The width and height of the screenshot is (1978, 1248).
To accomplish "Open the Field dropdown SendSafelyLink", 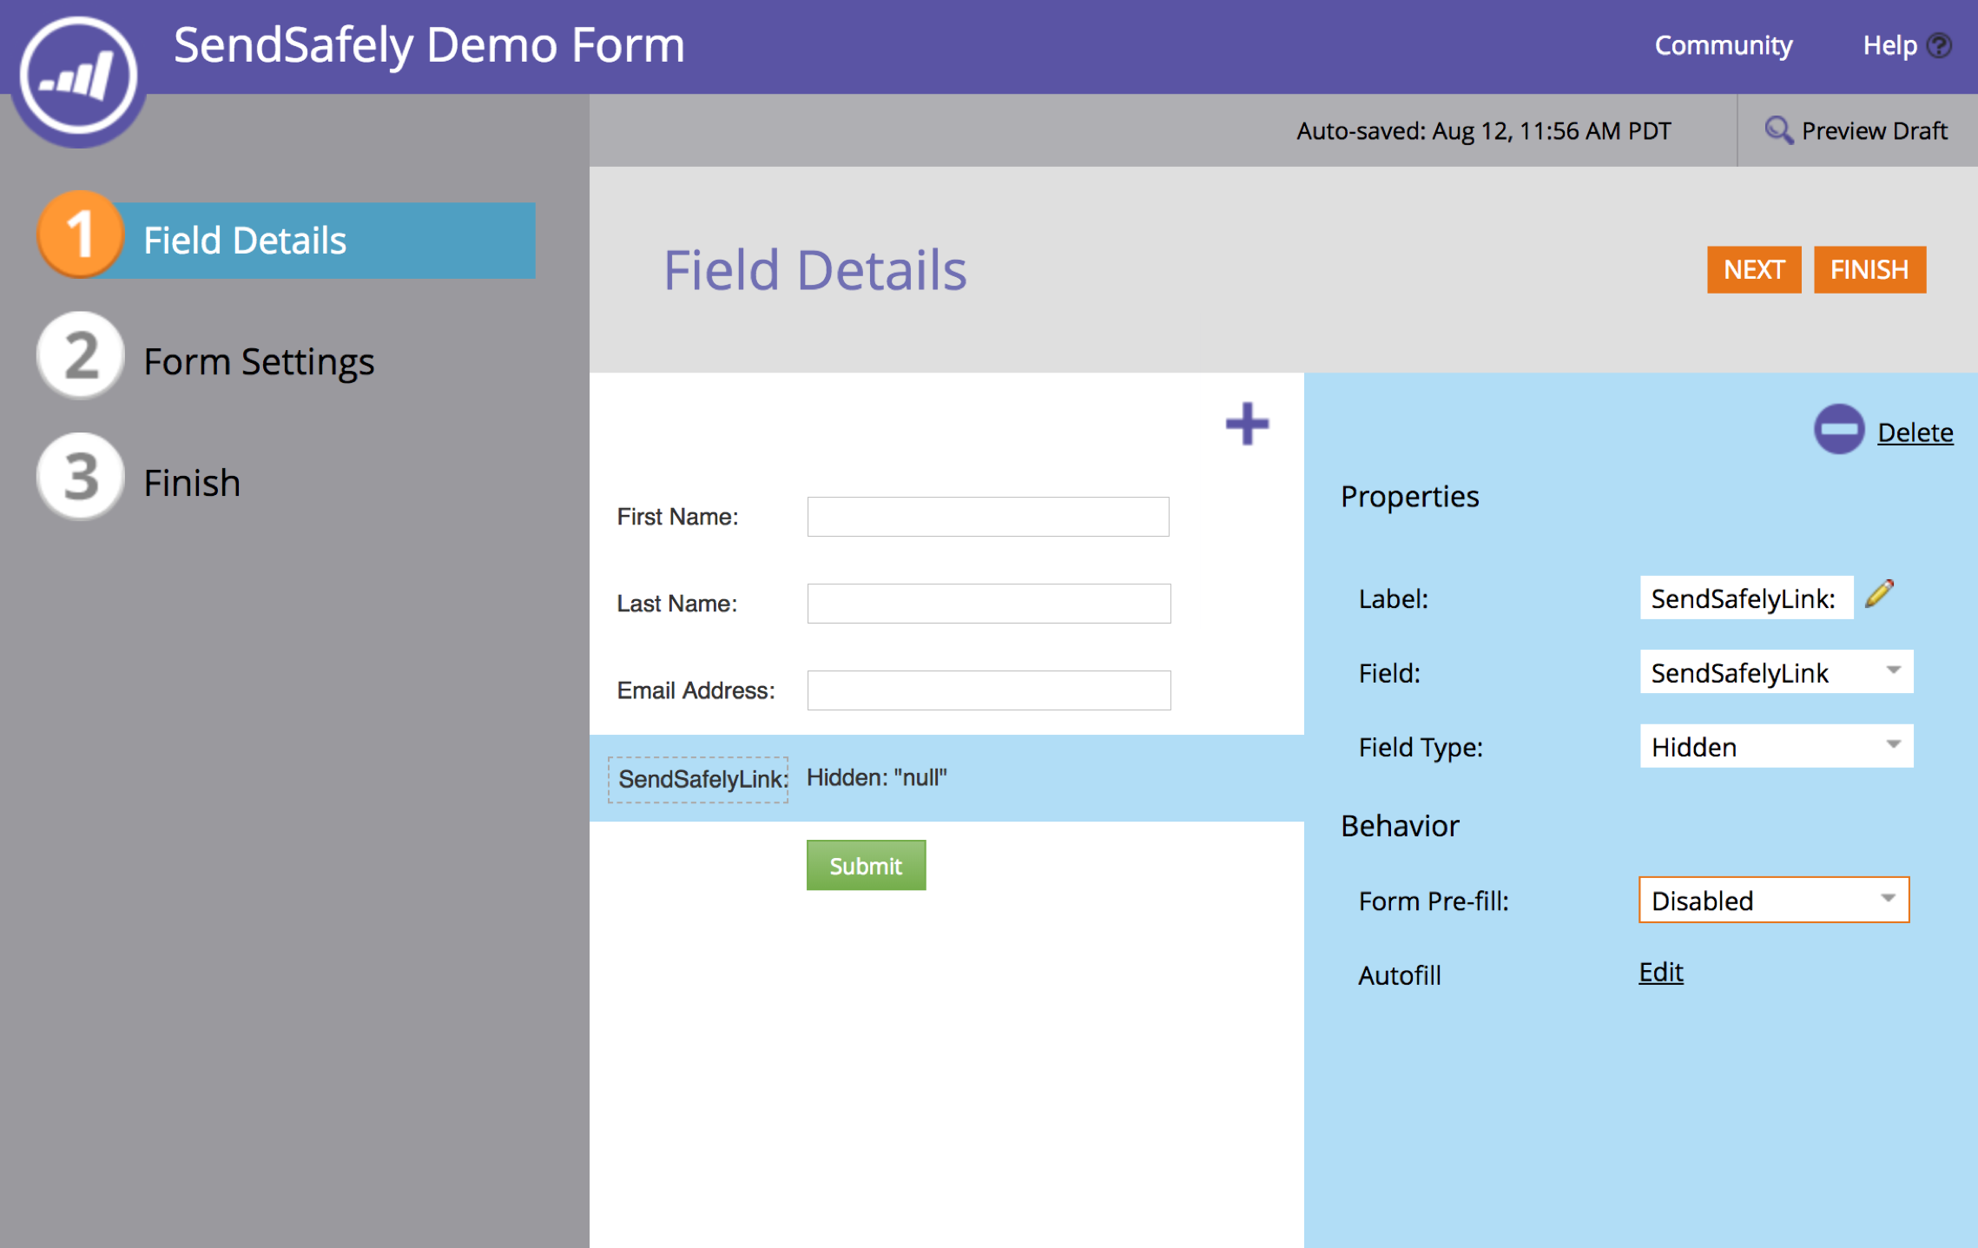I will pos(1776,672).
